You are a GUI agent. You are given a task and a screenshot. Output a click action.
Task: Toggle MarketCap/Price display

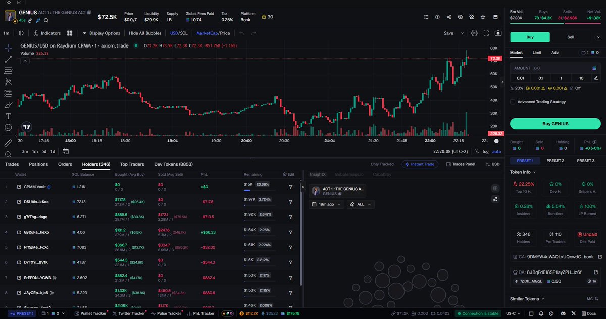[213, 33]
